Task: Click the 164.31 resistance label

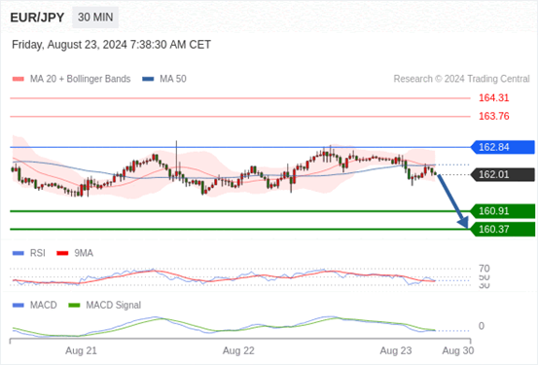Action: [494, 98]
